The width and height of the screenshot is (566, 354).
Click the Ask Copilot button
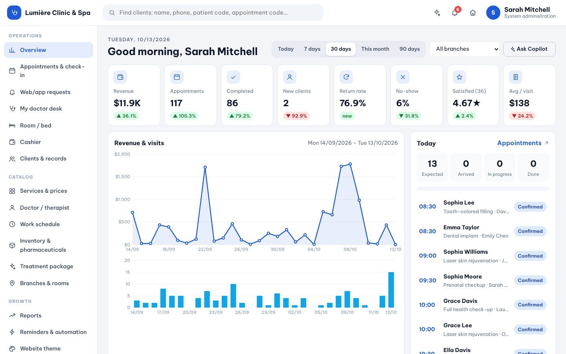pos(529,49)
